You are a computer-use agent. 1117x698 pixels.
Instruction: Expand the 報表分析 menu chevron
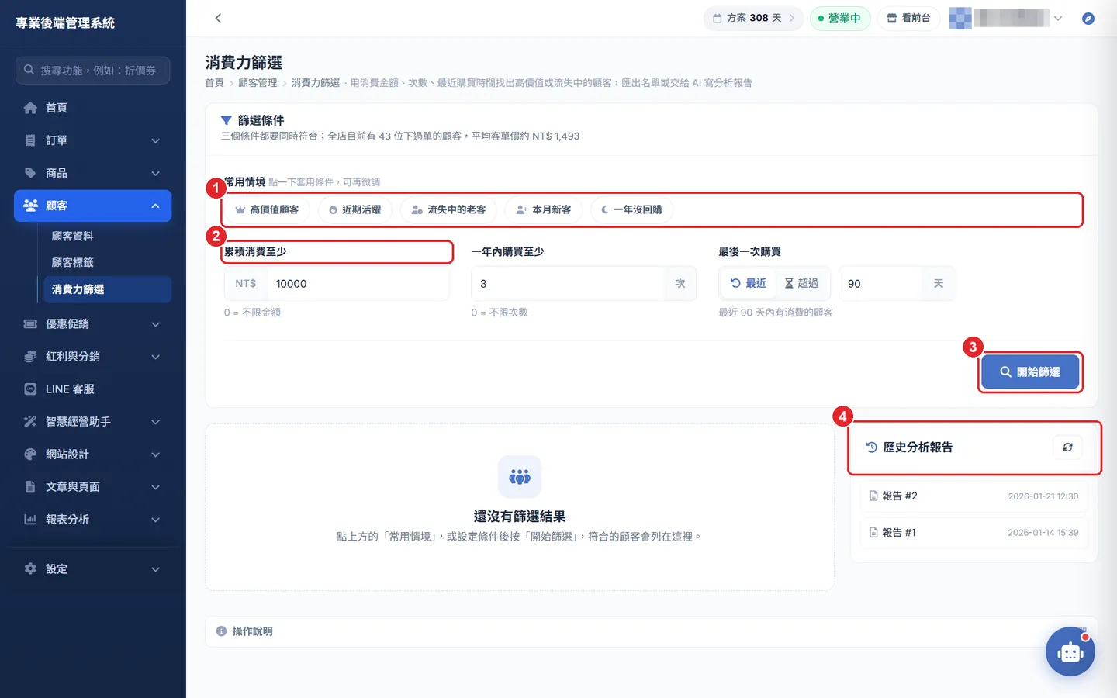[x=155, y=519]
